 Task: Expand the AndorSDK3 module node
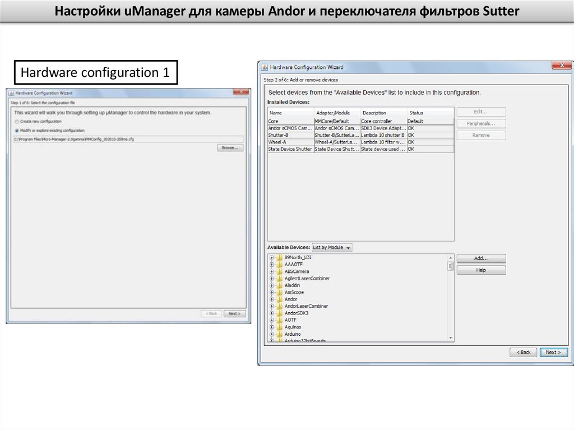coord(272,313)
